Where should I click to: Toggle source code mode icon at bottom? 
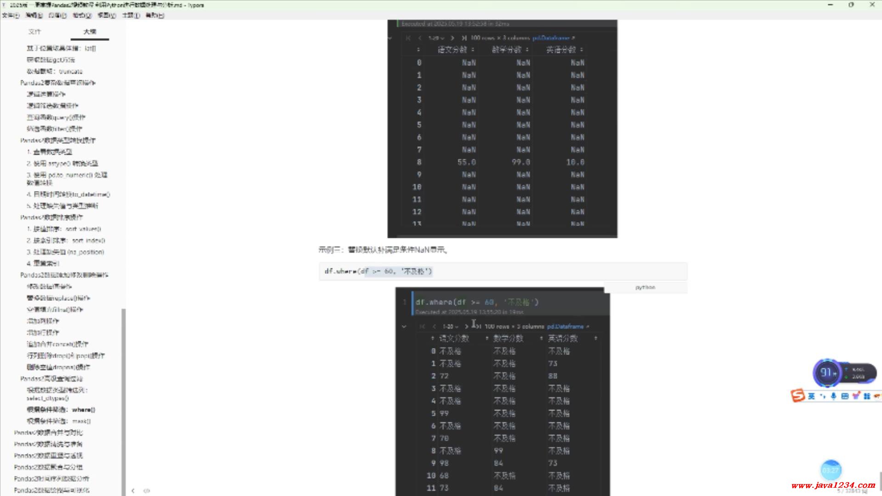[147, 490]
